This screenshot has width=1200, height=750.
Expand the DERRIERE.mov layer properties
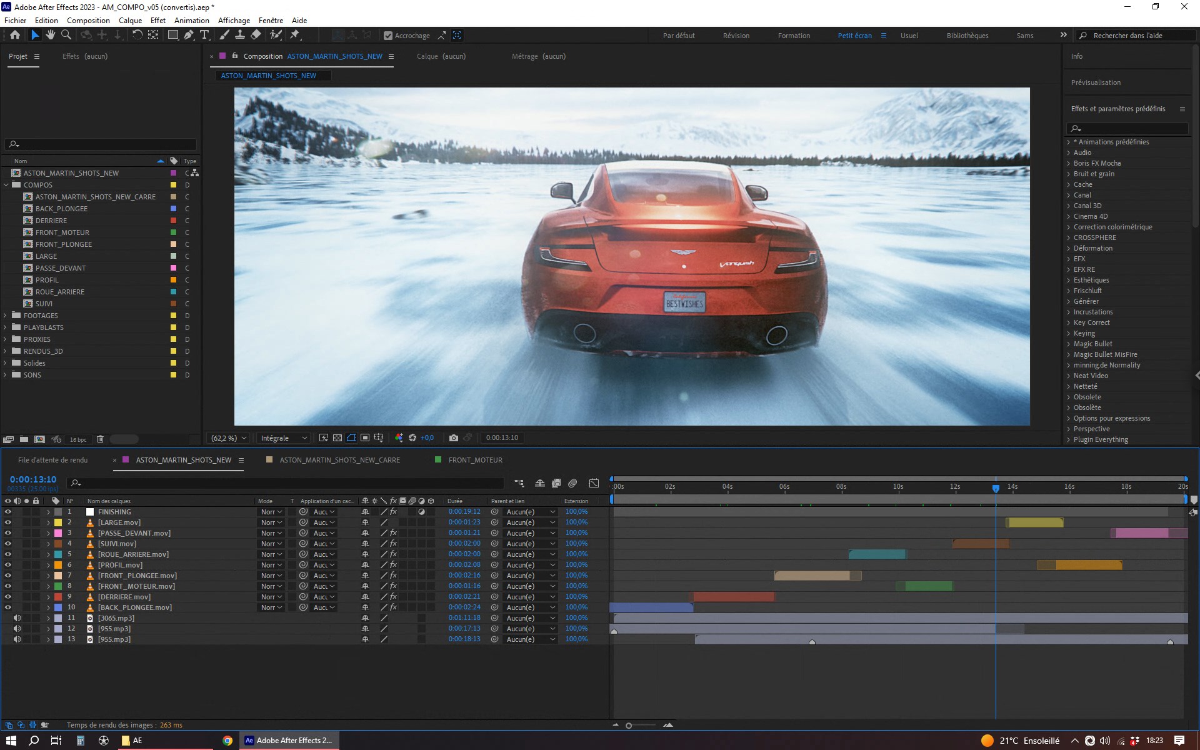(x=48, y=597)
